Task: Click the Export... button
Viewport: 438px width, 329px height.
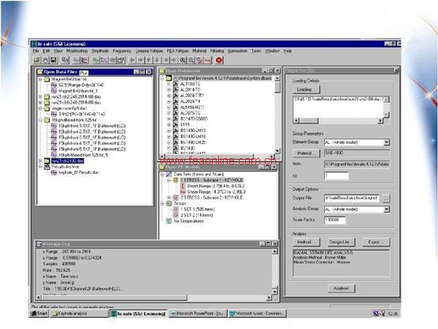Action: click(x=376, y=242)
